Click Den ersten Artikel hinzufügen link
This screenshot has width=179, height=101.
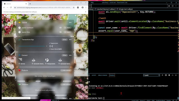click(45, 76)
